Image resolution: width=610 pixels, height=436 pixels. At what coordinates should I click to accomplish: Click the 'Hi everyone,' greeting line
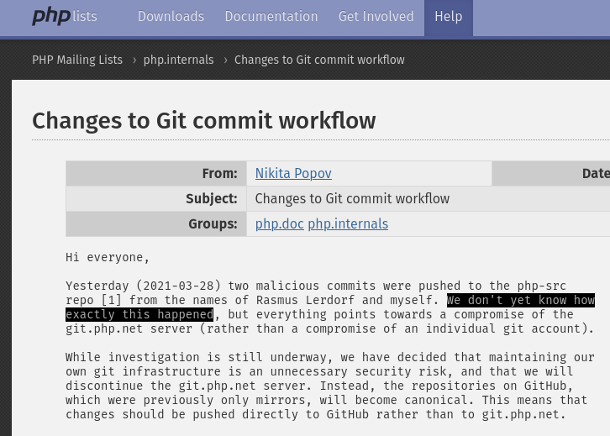click(108, 257)
